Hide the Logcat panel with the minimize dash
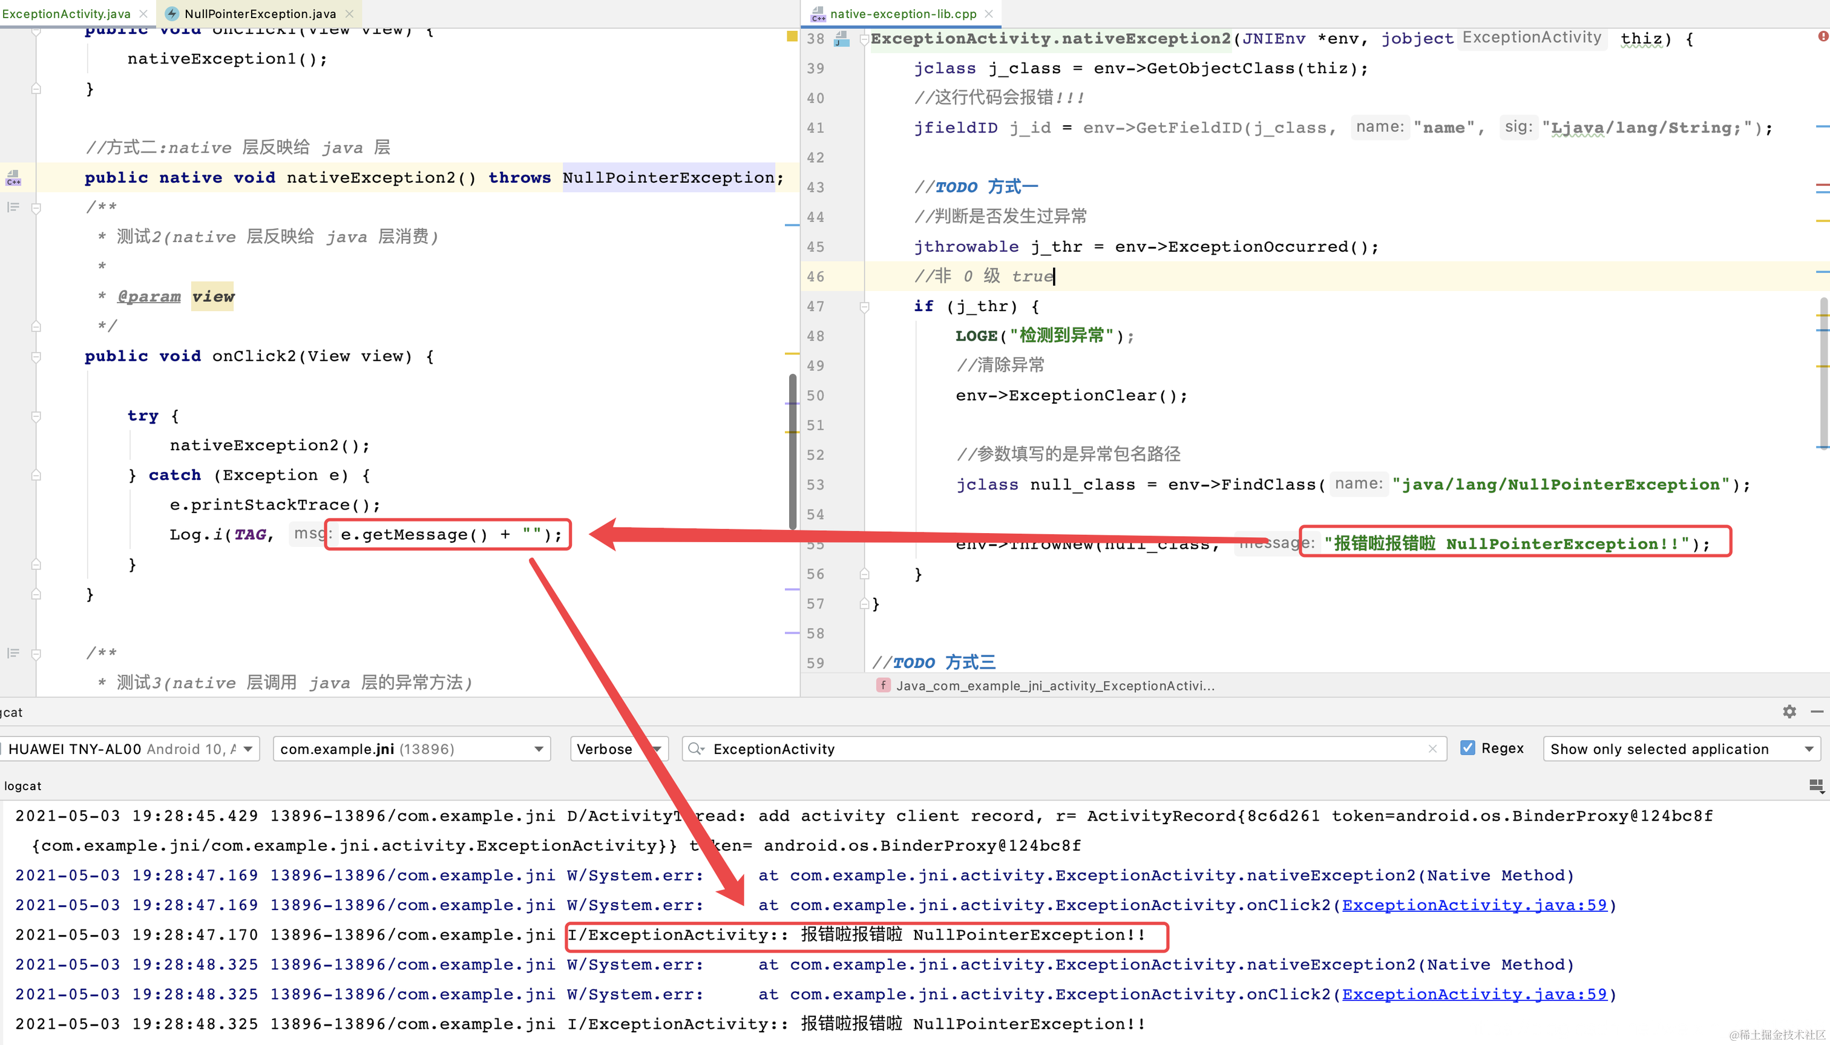Screen dimensions: 1830x1045 pyautogui.click(x=1816, y=711)
